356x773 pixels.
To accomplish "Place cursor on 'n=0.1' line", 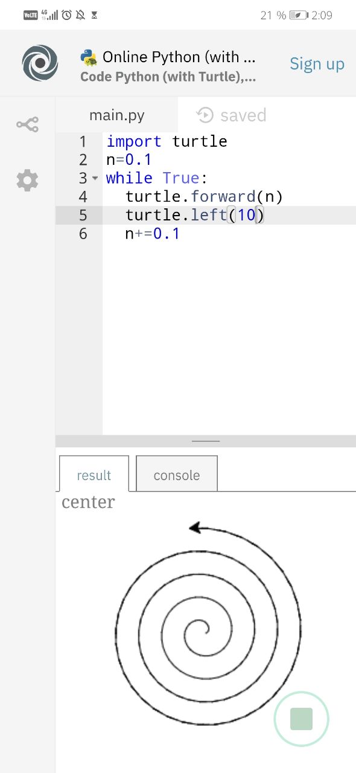I will pyautogui.click(x=129, y=160).
